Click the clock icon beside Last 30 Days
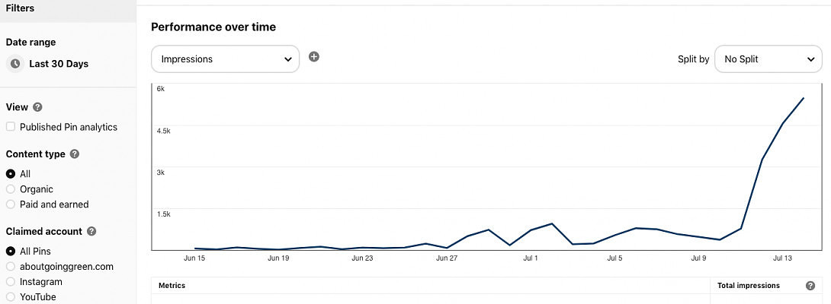831x304 pixels. 15,64
